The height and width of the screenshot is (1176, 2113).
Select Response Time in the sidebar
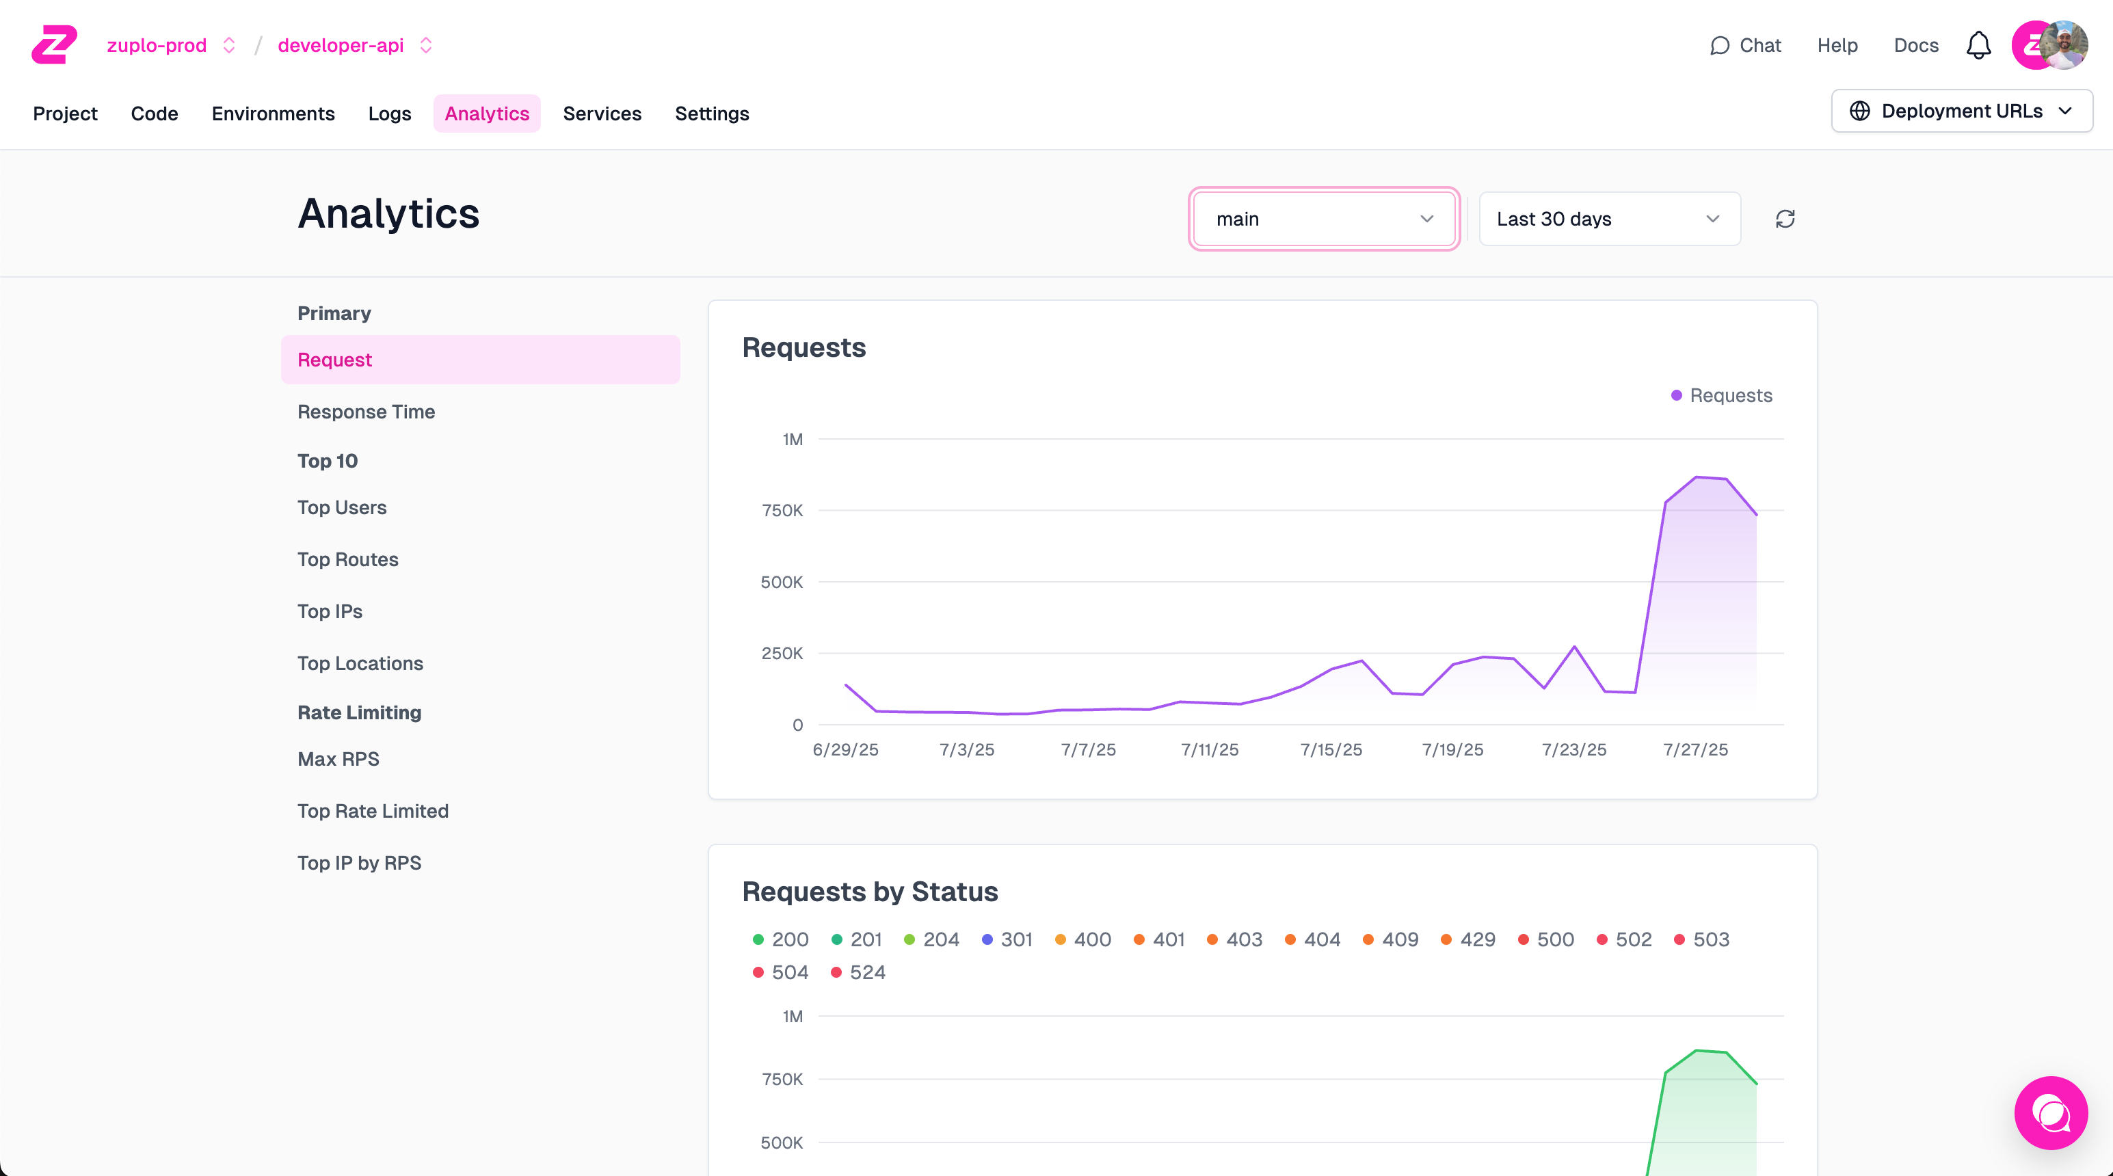coord(366,412)
